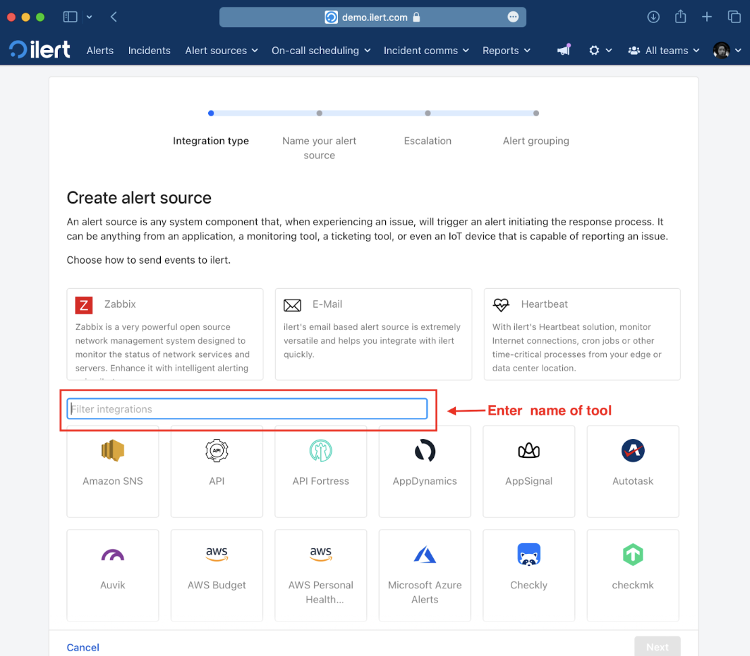
Task: Expand the settings gear dropdown
Action: (x=600, y=50)
